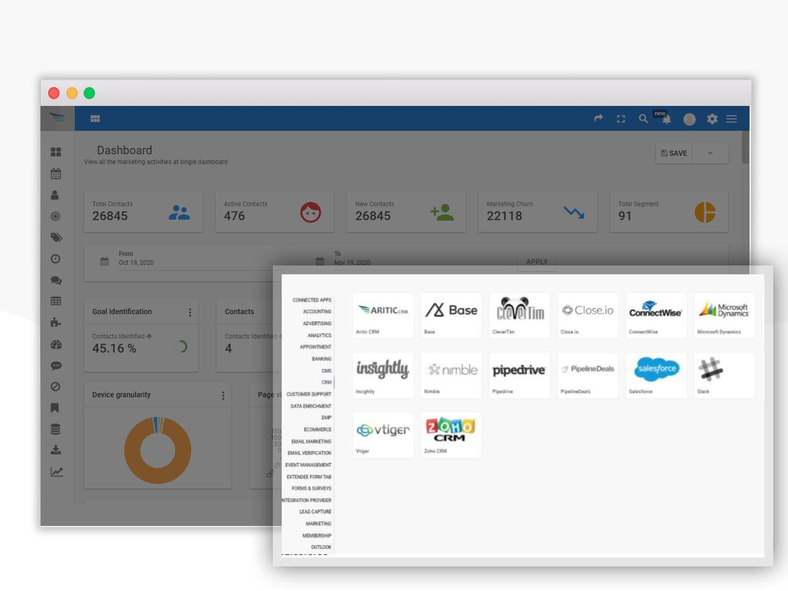
Task: Open the Close.io integration tile
Action: (x=588, y=316)
